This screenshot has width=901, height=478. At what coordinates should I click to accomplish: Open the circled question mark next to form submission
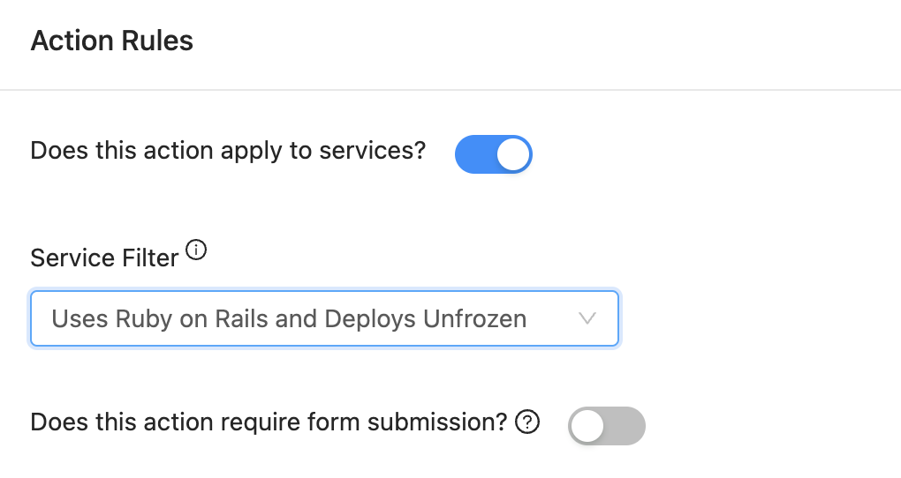527,422
